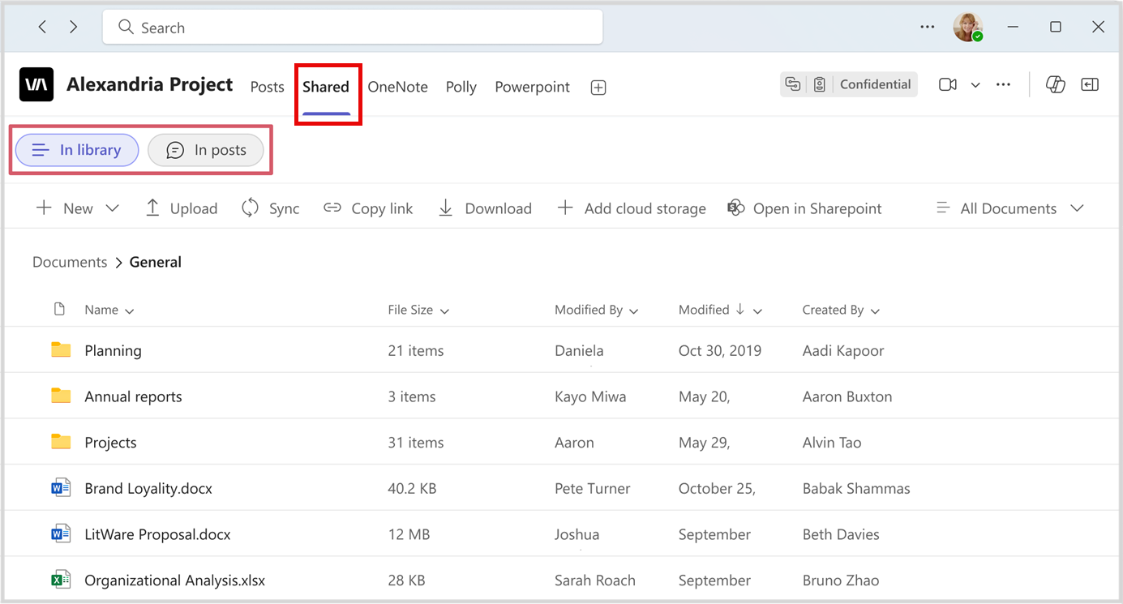Screen dimensions: 1123x604
Task: Select the Add cloud storage icon
Action: pos(564,208)
